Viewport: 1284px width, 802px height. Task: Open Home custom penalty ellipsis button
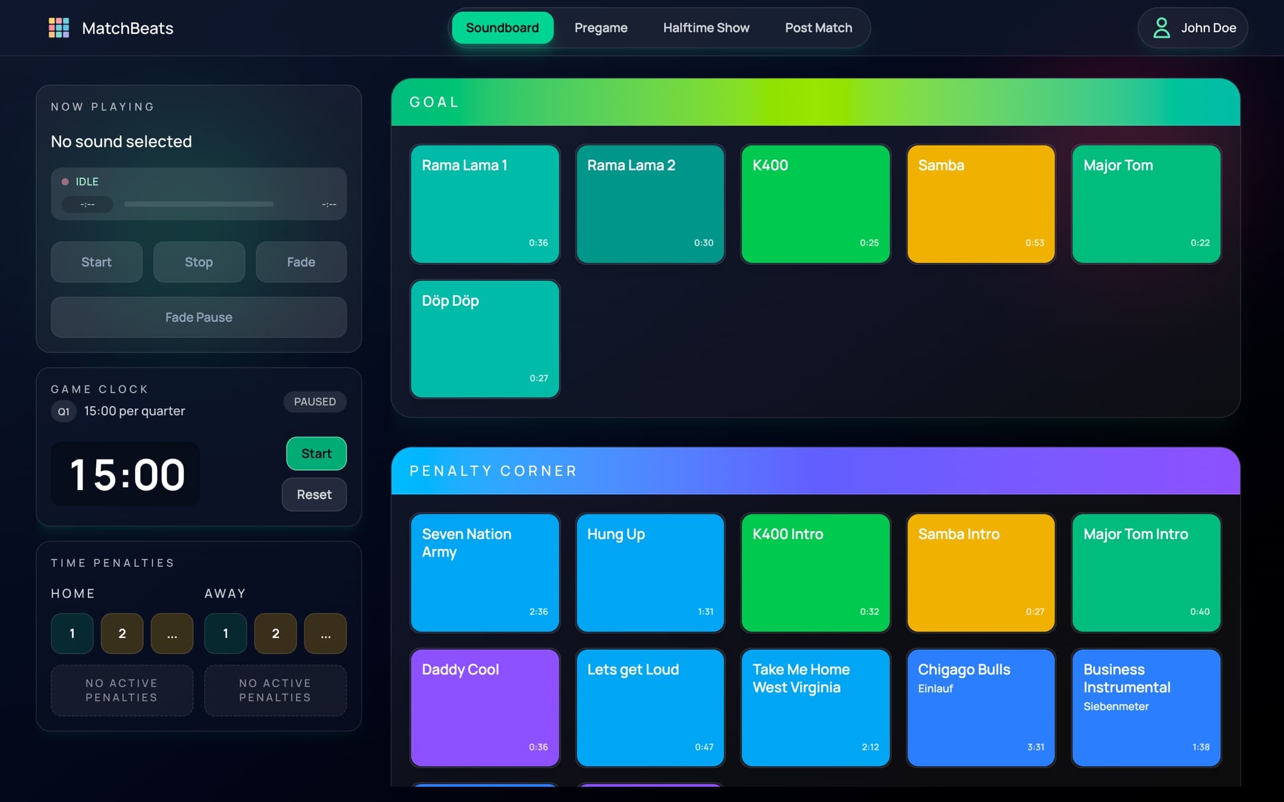click(172, 633)
